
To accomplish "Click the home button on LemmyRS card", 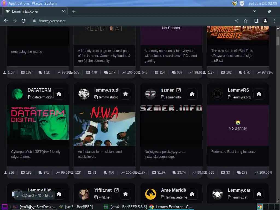I will tap(259, 94).
